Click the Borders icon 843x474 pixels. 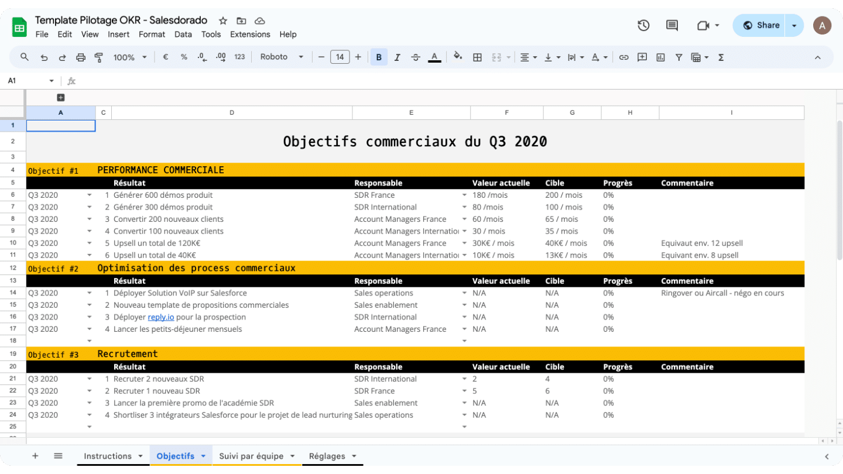[477, 57]
